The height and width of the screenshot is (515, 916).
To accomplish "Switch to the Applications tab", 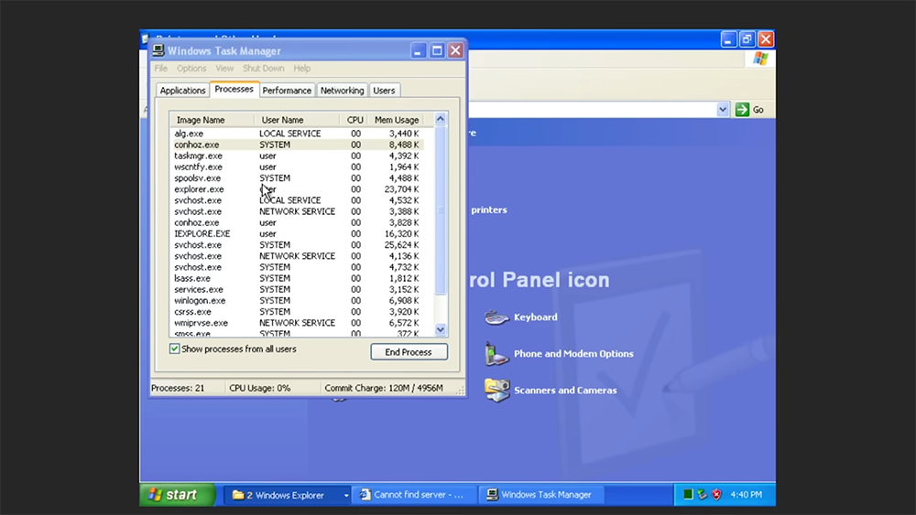I will click(x=183, y=91).
